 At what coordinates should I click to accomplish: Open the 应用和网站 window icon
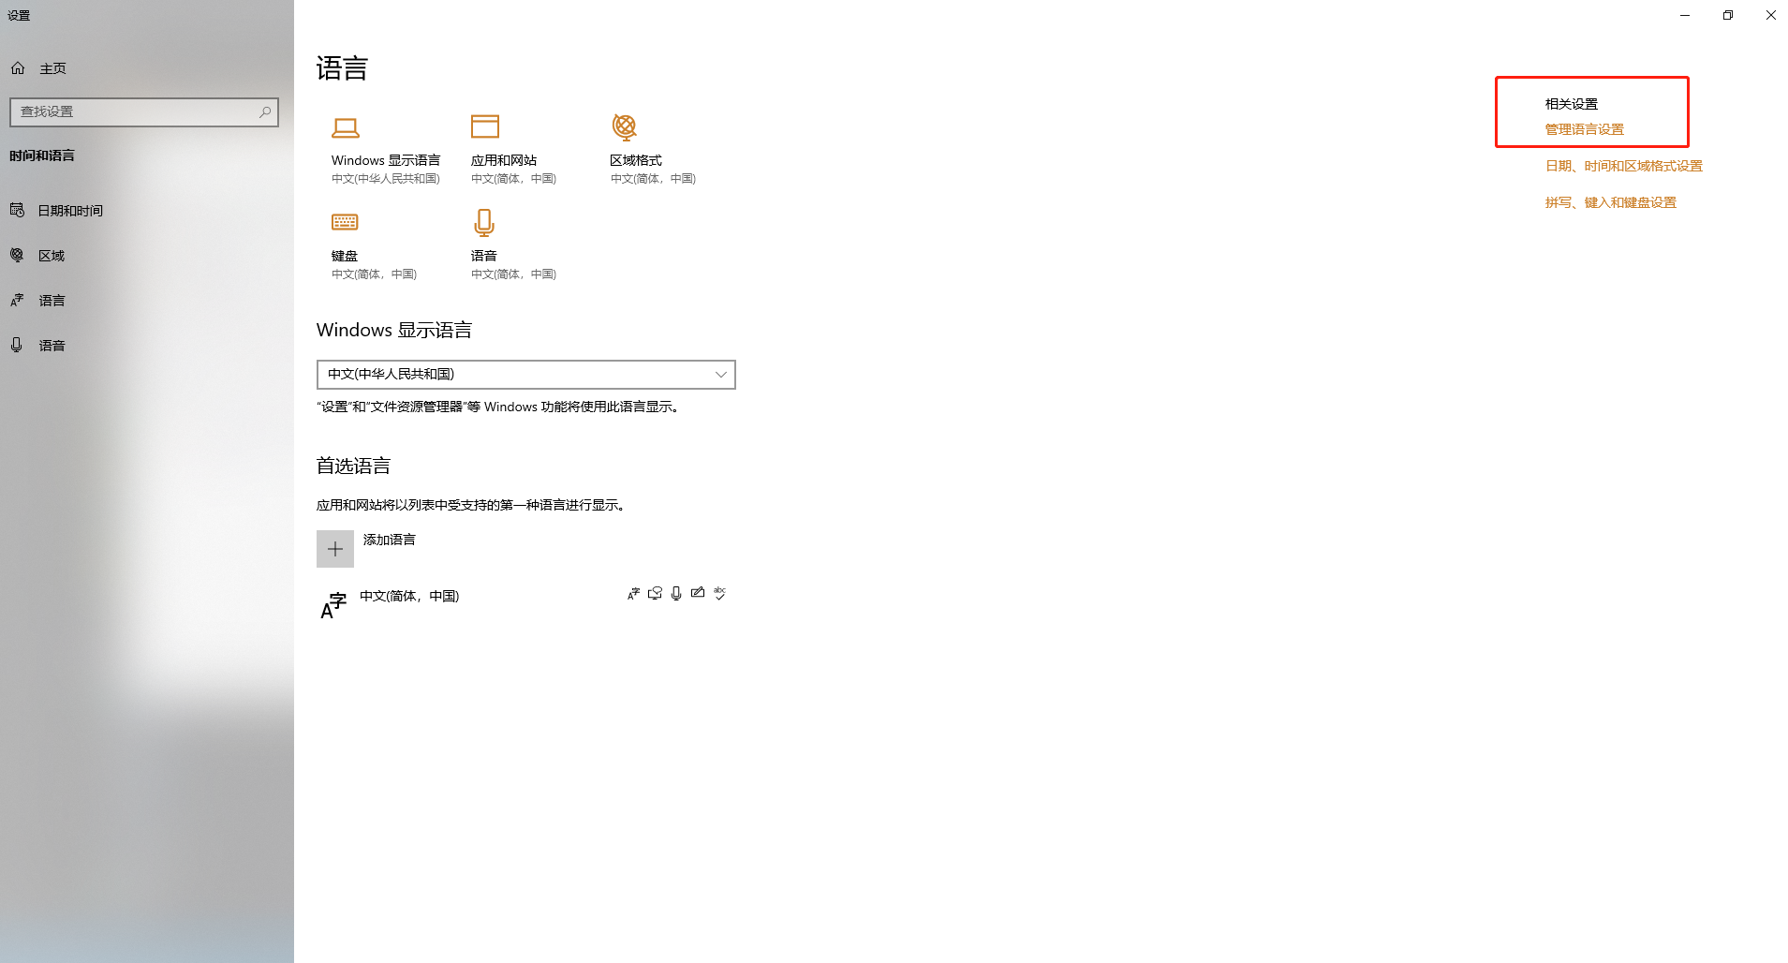484,126
